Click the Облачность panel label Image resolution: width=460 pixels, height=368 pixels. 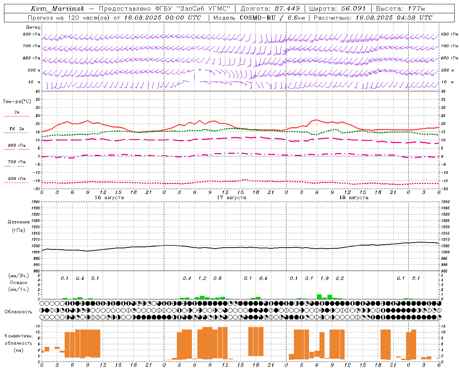pos(18,312)
